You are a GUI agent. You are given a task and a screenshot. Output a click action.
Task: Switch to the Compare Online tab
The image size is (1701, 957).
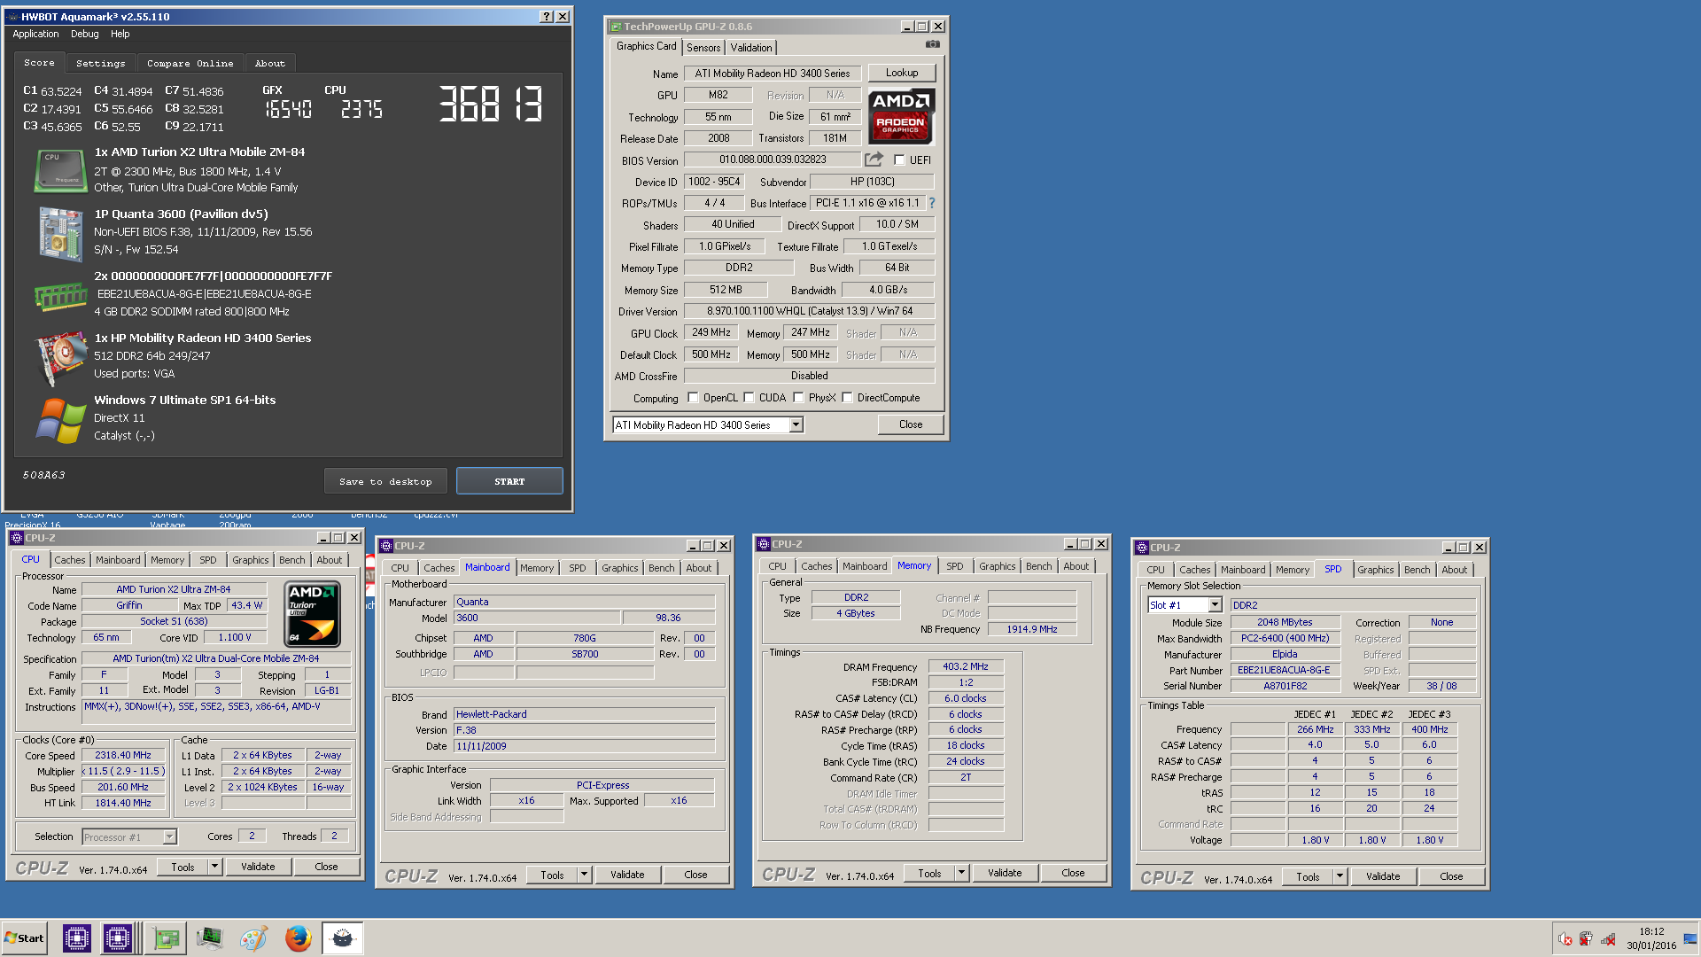pos(190,63)
